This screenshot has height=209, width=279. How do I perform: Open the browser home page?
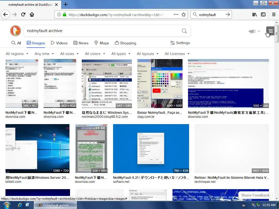click(x=32, y=15)
